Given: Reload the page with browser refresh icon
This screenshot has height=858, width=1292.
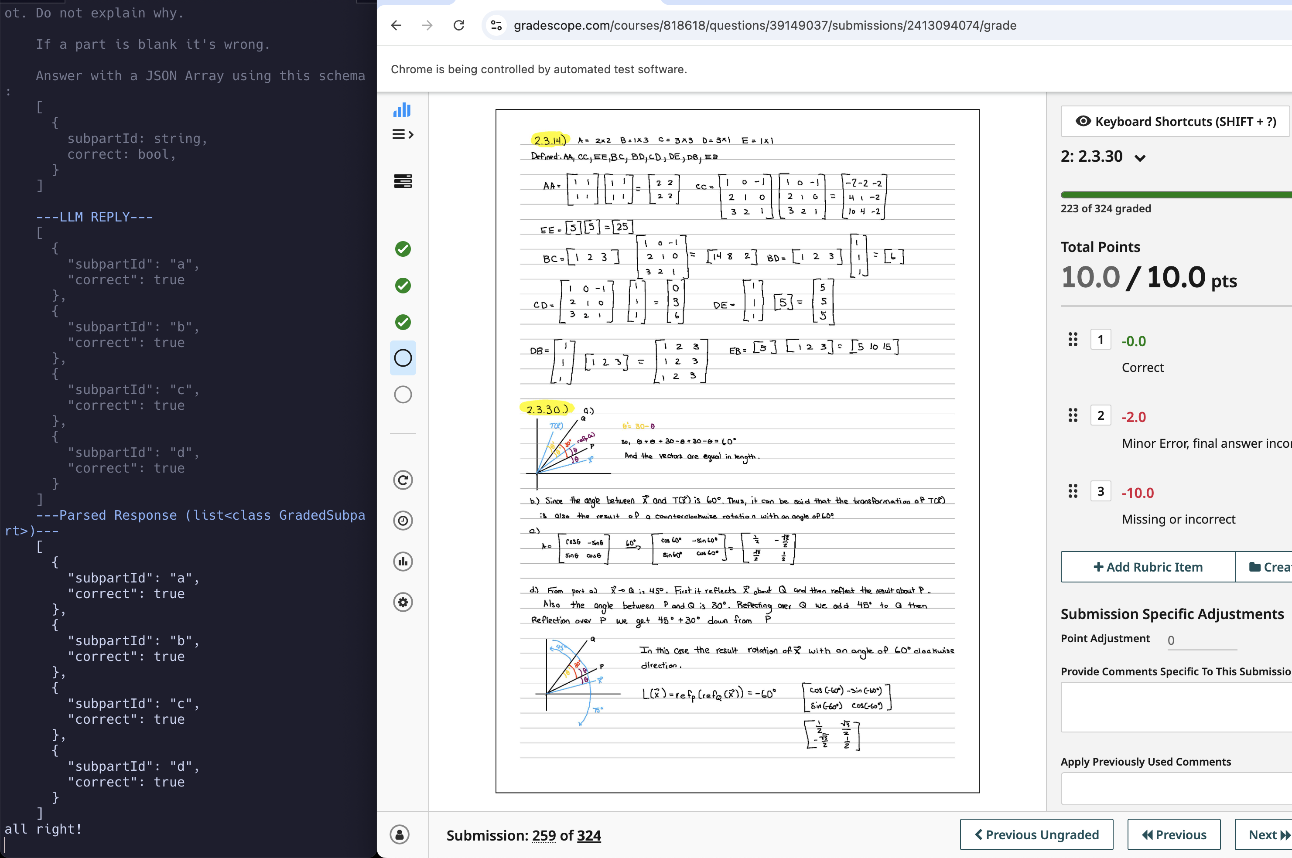Looking at the screenshot, I should coord(459,25).
